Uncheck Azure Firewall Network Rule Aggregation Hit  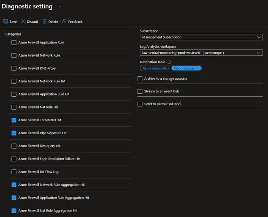[14, 185]
